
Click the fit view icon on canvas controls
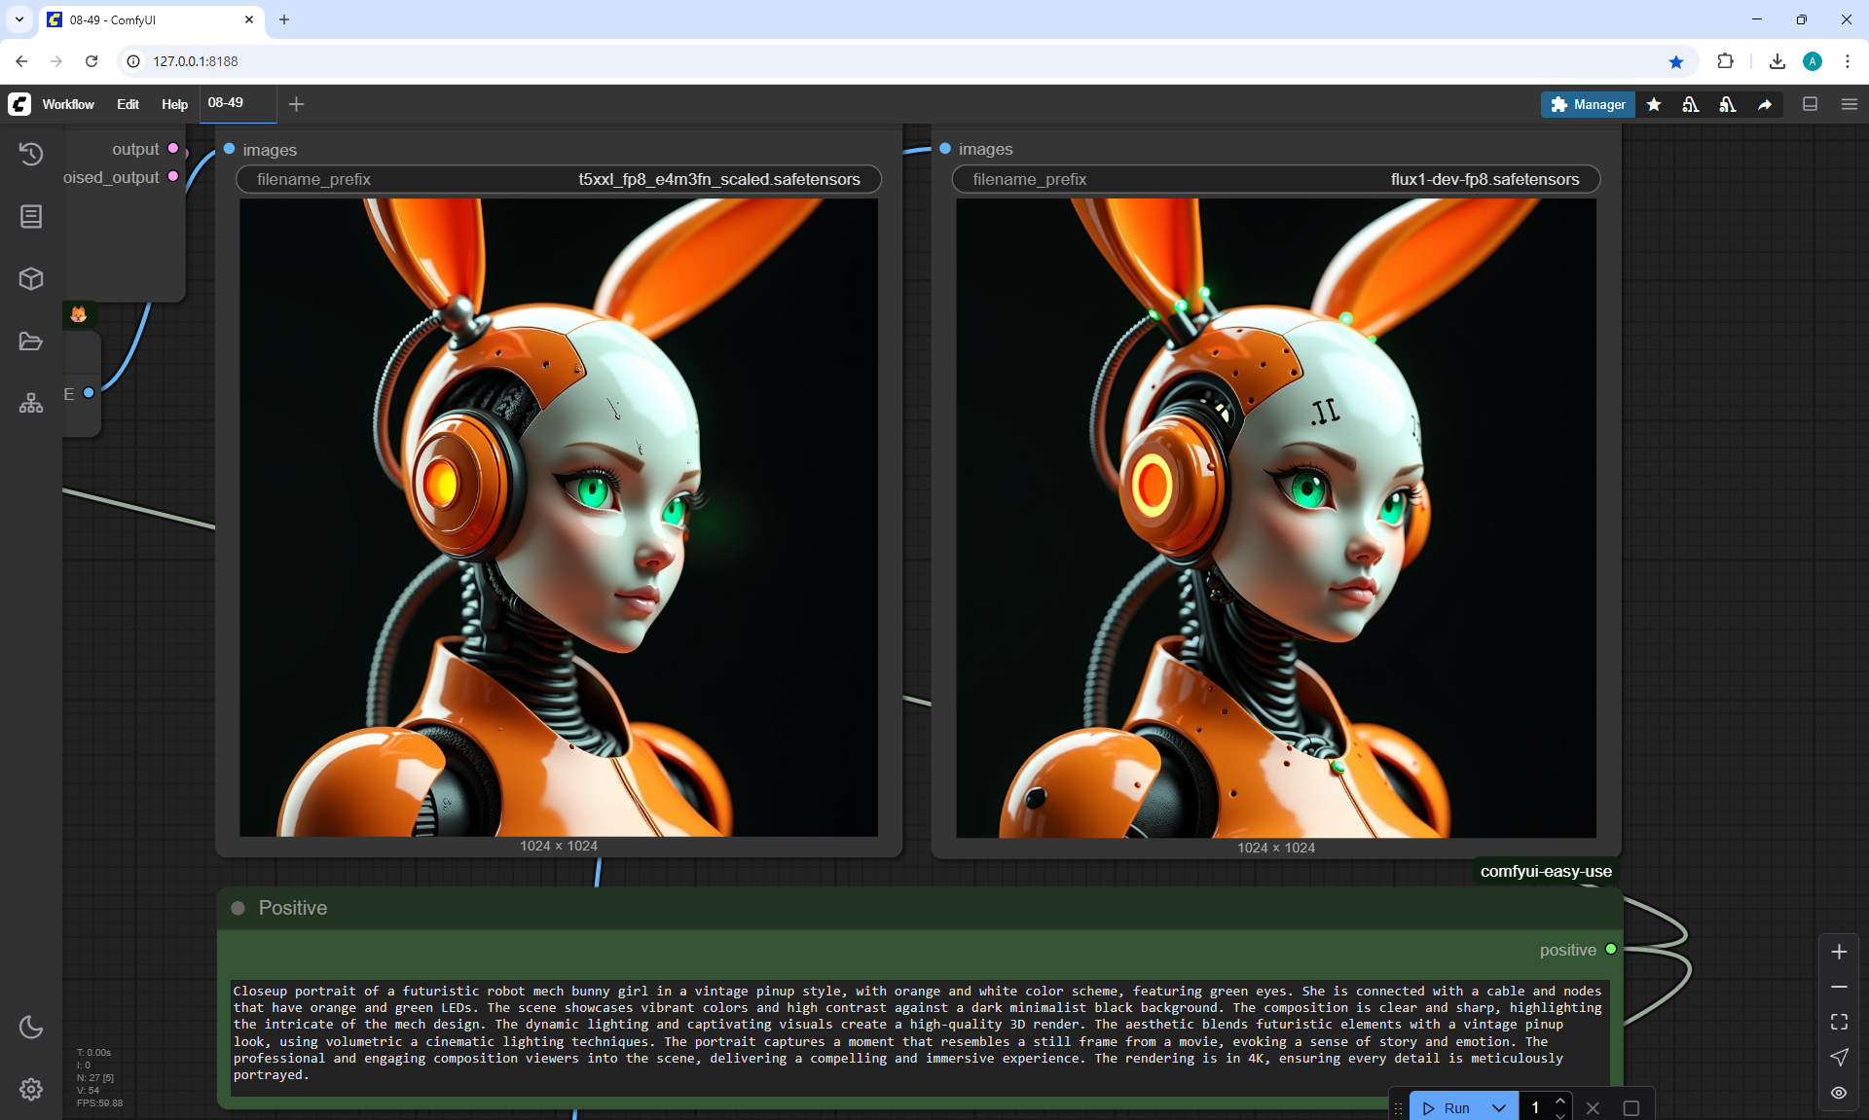pos(1839,1022)
